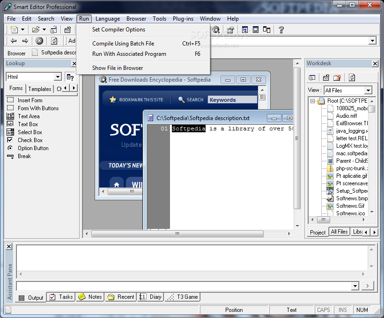The width and height of the screenshot is (384, 318).
Task: Close the Lookup panel
Action: [74, 64]
